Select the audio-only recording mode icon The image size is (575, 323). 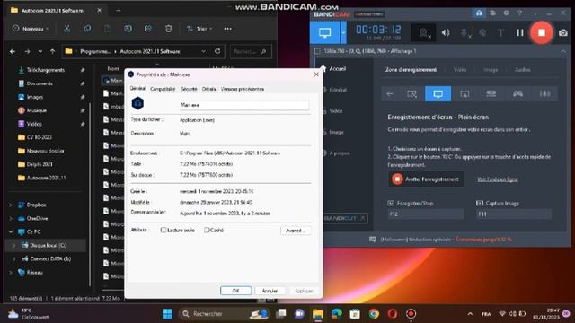tap(544, 93)
